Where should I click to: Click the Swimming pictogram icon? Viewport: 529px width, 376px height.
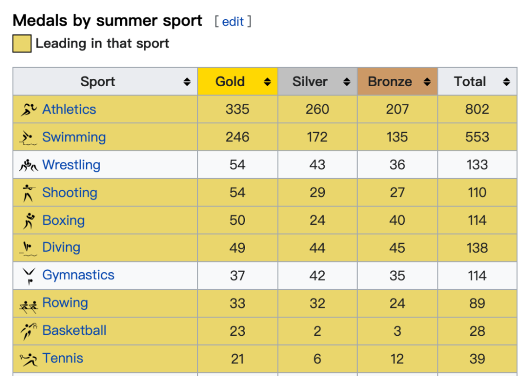(x=28, y=137)
